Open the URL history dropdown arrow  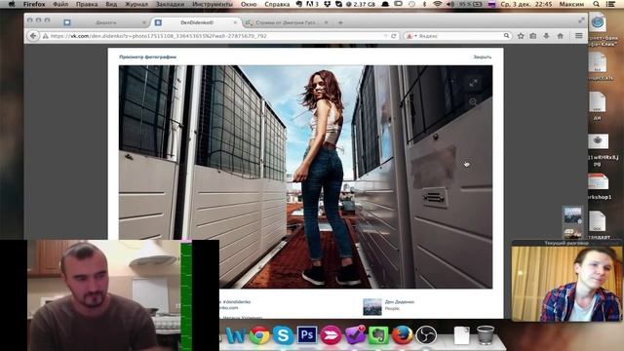[385, 36]
